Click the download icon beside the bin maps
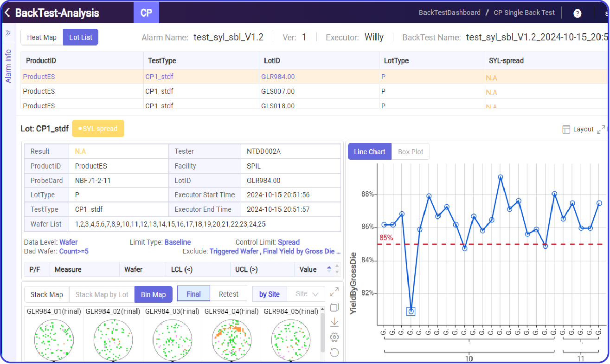The image size is (610, 364). [334, 322]
